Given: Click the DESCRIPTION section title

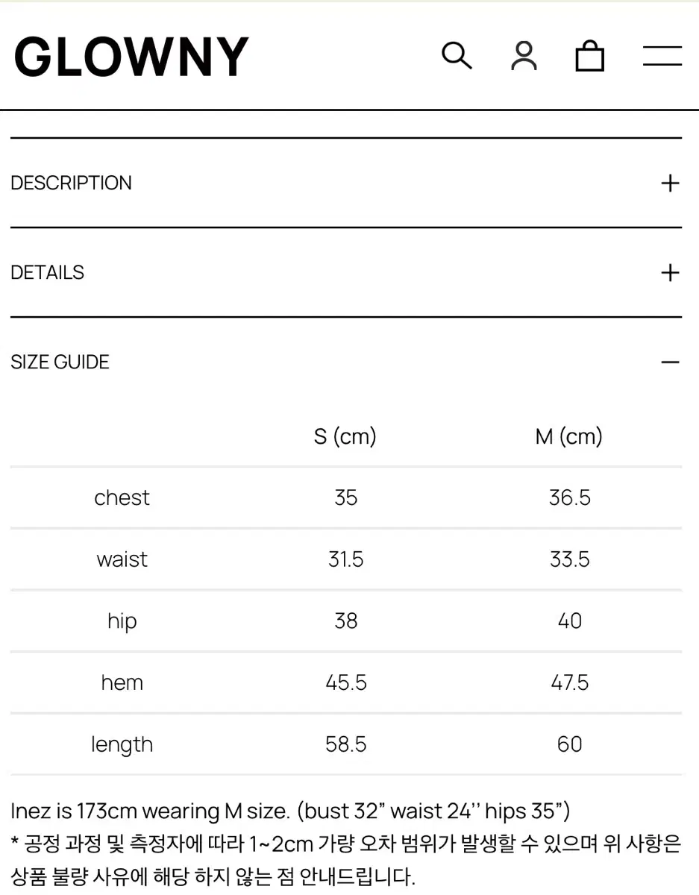Looking at the screenshot, I should pos(71,183).
